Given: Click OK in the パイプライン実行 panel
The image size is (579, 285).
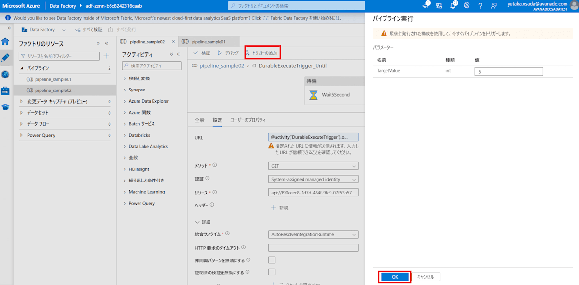Looking at the screenshot, I should click(395, 277).
